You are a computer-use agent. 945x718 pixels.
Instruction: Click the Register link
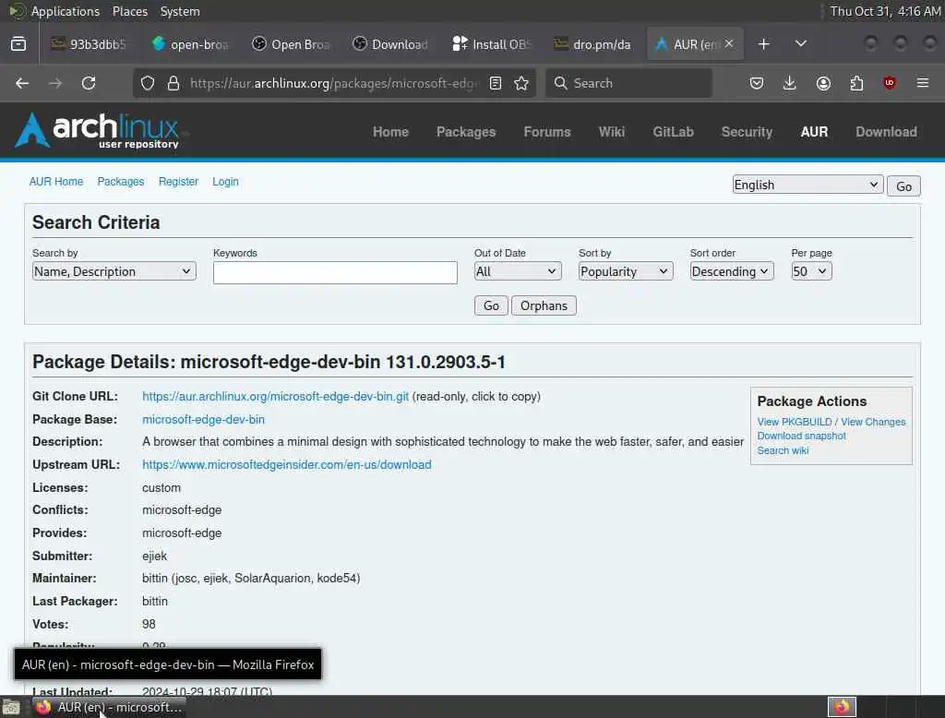[178, 182]
